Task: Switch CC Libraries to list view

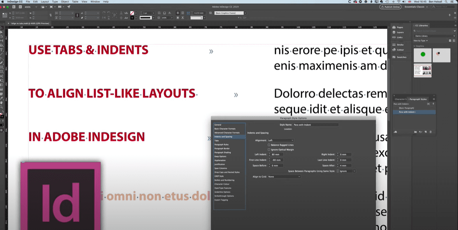Action: click(454, 41)
